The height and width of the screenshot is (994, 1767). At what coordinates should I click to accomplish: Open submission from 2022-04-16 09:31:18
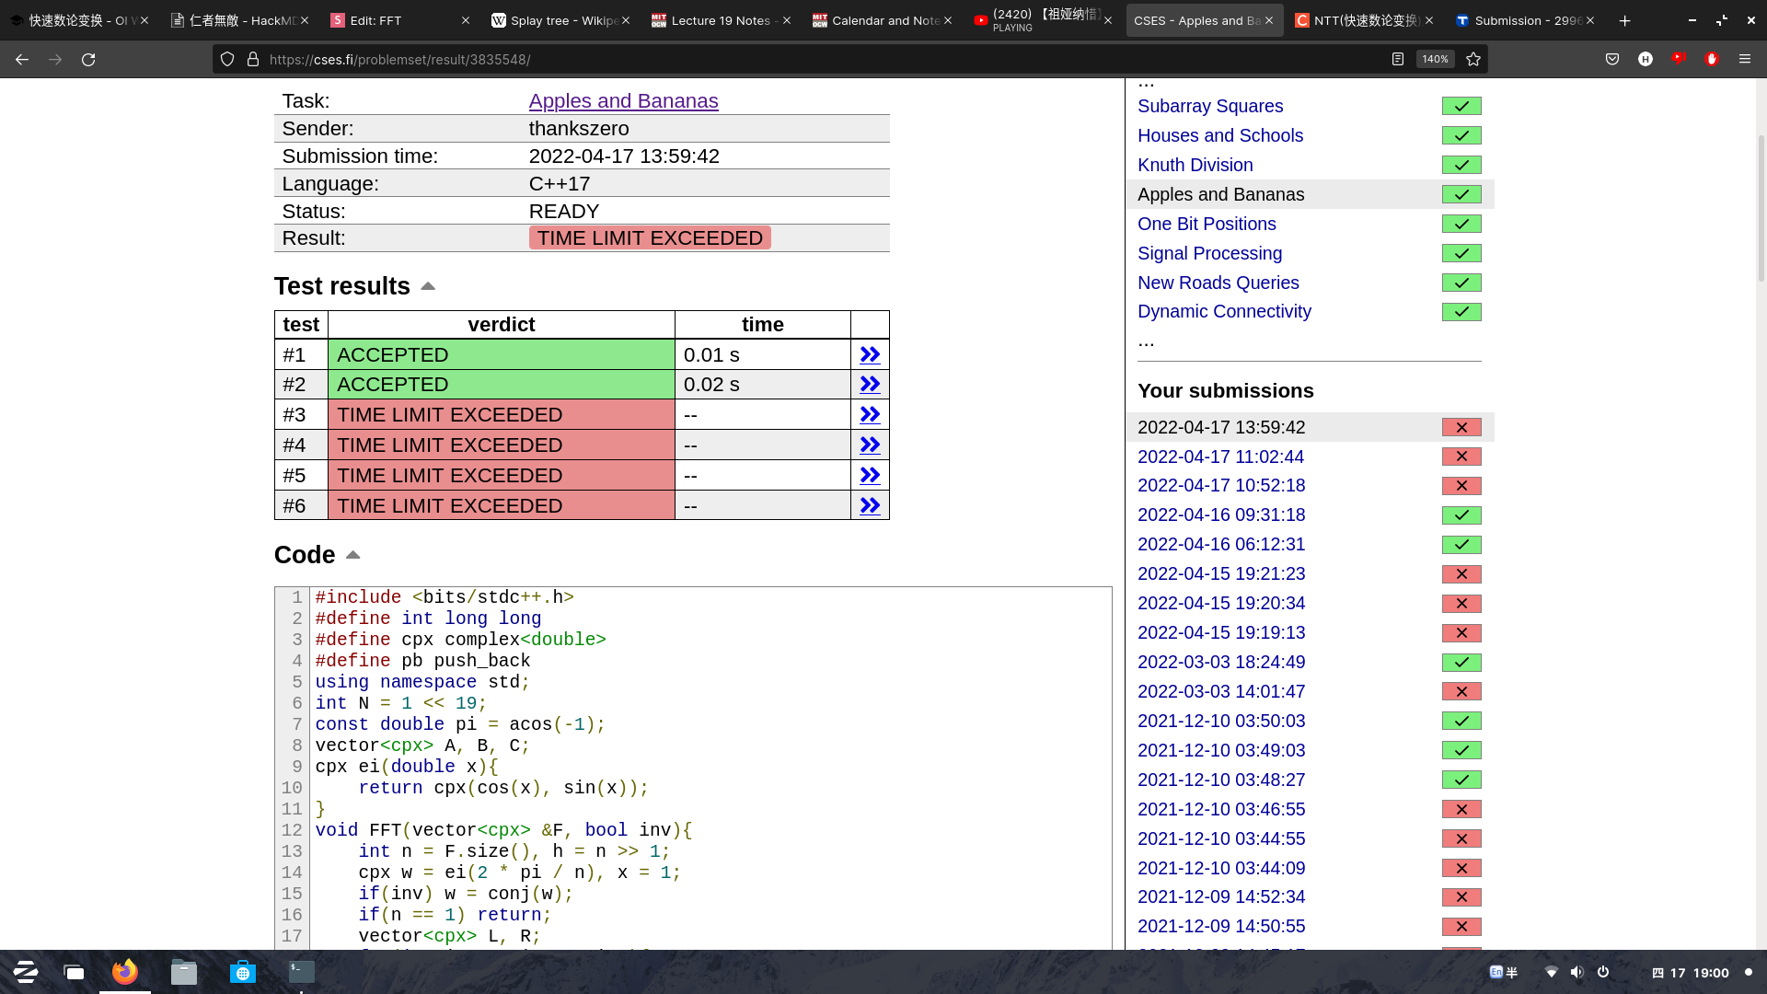[1220, 514]
